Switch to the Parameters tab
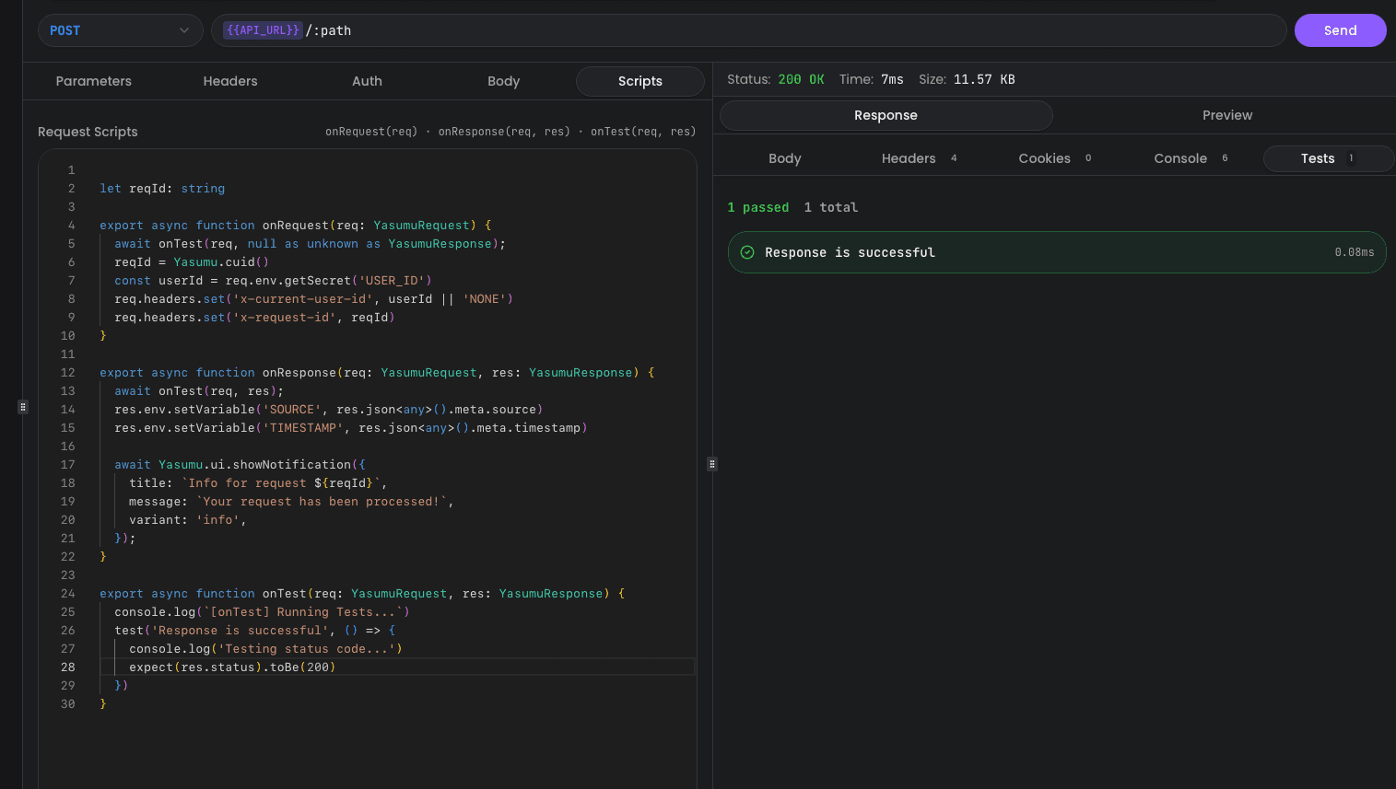This screenshot has height=789, width=1396. click(x=93, y=81)
